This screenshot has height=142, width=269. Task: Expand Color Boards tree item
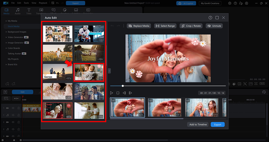[6, 48]
